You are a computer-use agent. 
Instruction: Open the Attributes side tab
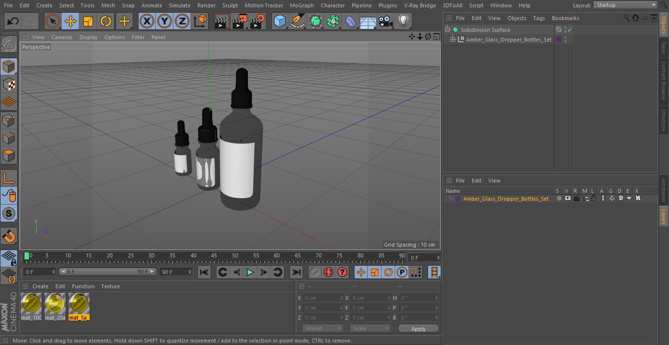coord(664,191)
